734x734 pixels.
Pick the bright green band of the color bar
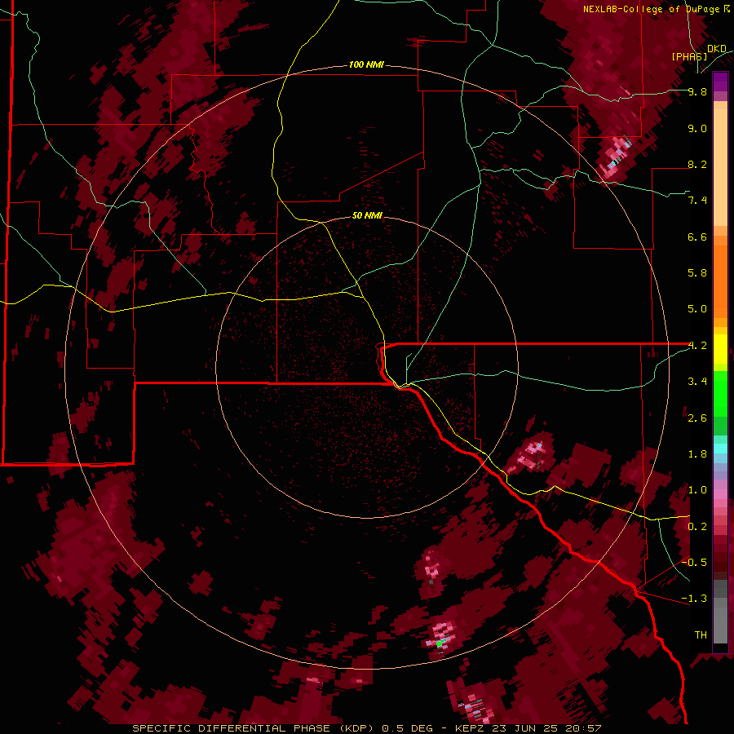pyautogui.click(x=720, y=393)
